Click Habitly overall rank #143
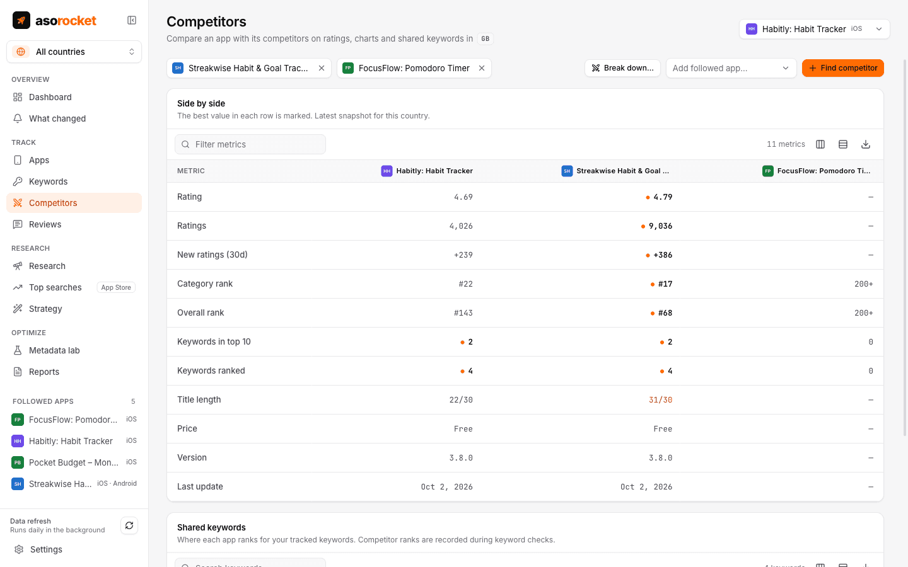Viewport: 908px width, 567px height. pyautogui.click(x=463, y=313)
